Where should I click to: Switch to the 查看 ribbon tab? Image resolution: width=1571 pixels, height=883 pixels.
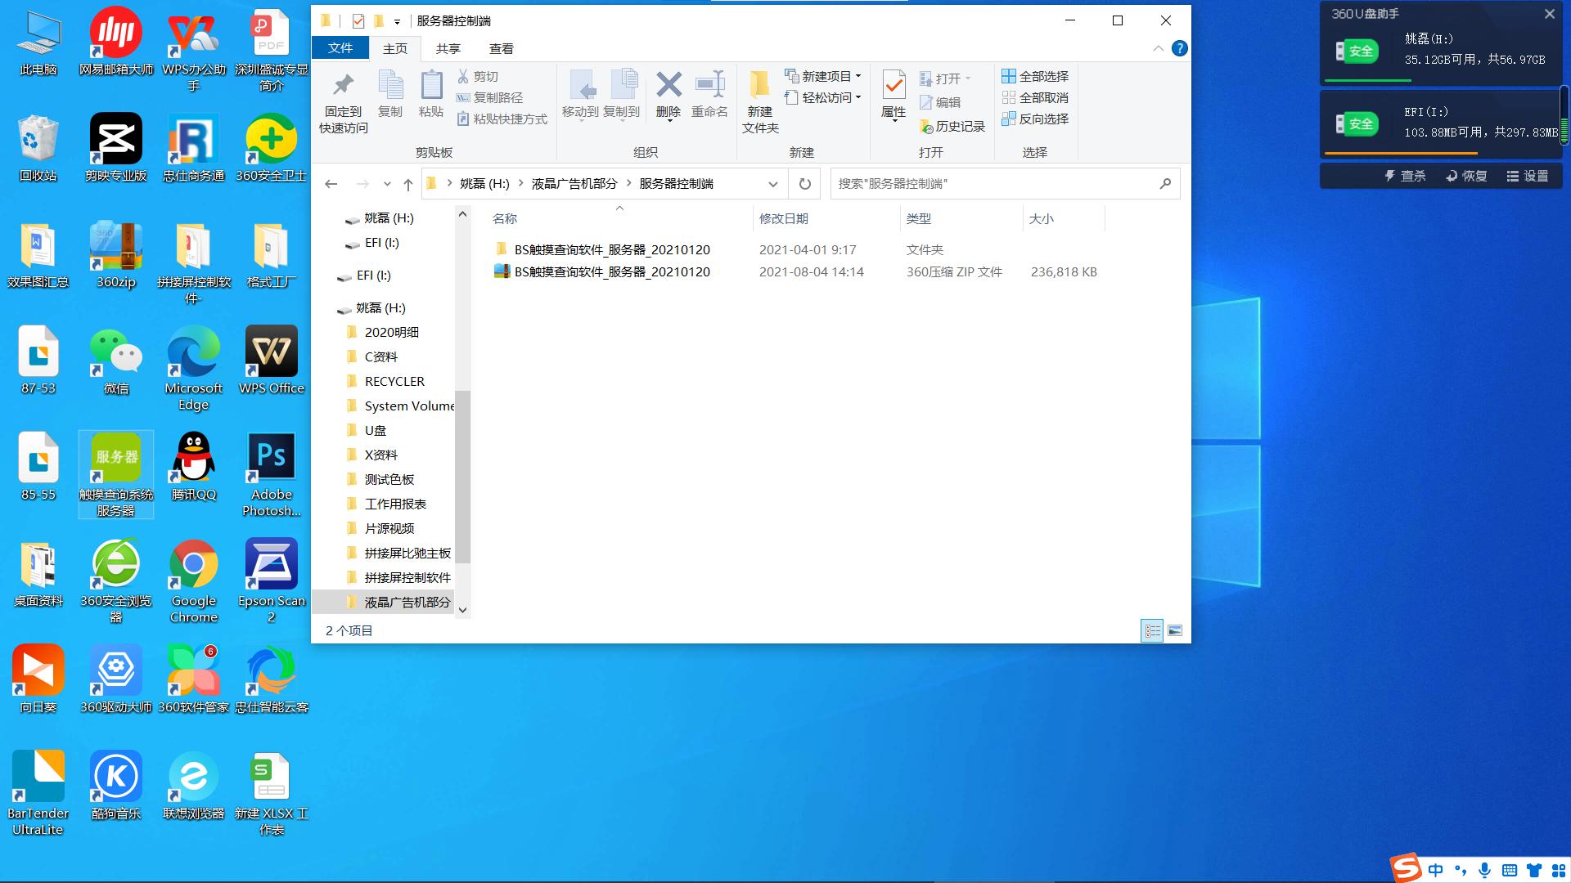pos(500,48)
